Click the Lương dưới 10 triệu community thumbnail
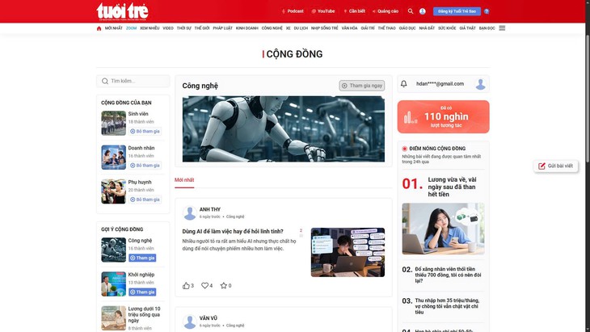 coord(114,318)
